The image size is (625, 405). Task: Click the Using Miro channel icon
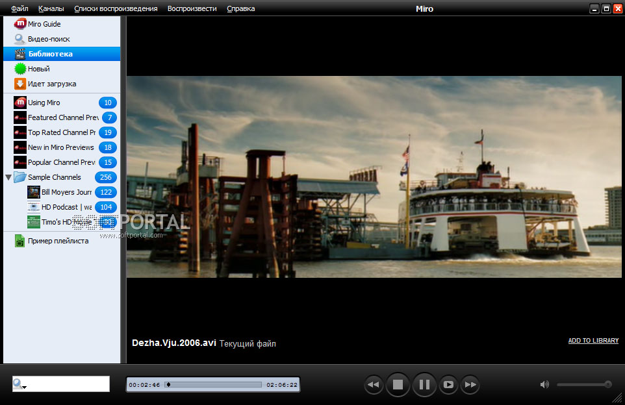tap(20, 103)
